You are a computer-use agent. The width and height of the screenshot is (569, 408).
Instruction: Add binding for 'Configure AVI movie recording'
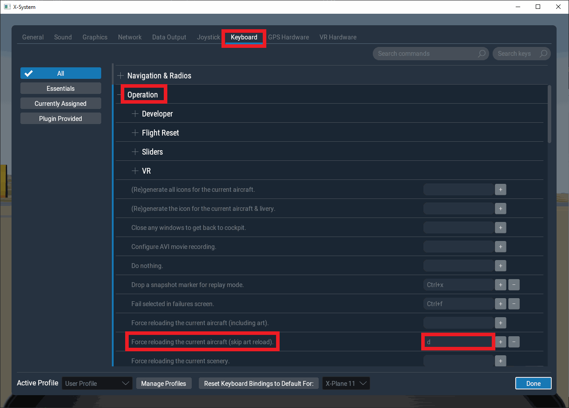pyautogui.click(x=500, y=247)
